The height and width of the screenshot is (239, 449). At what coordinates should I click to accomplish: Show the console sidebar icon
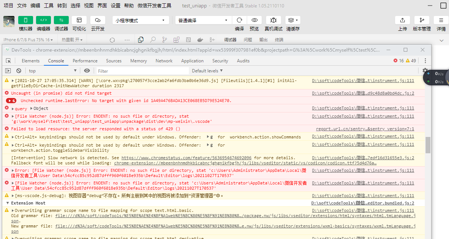[x=8, y=71]
